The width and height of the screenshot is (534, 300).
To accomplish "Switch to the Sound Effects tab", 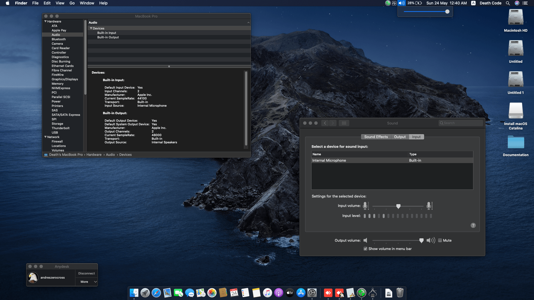I will pos(376,137).
